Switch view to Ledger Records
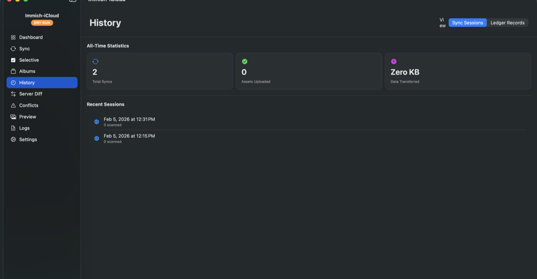 (x=507, y=23)
